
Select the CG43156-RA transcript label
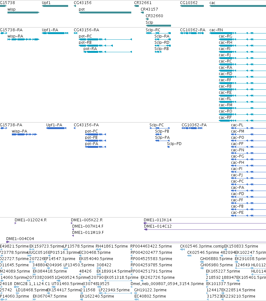tap(86, 30)
